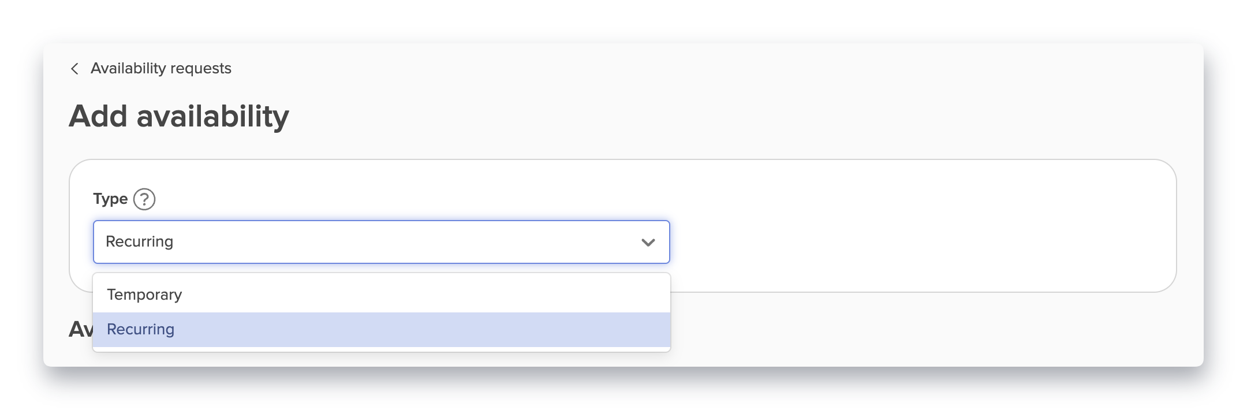Screen dimensions: 1247x410
Task: Select Temporary from the dropdown list
Action: 144,295
